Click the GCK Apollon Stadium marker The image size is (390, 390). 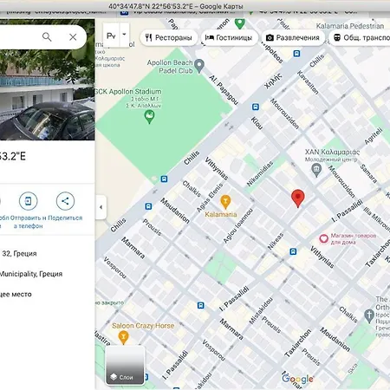pyautogui.click(x=149, y=117)
